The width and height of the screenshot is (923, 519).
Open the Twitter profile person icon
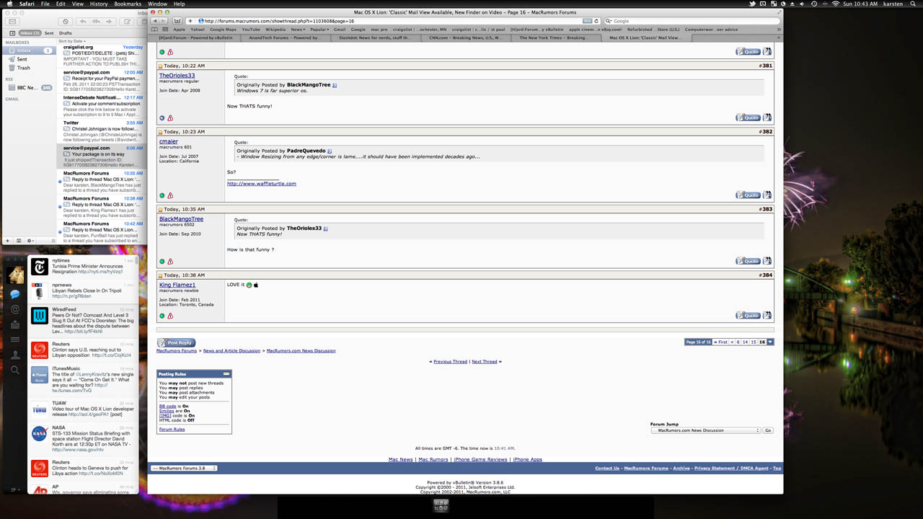(x=15, y=355)
